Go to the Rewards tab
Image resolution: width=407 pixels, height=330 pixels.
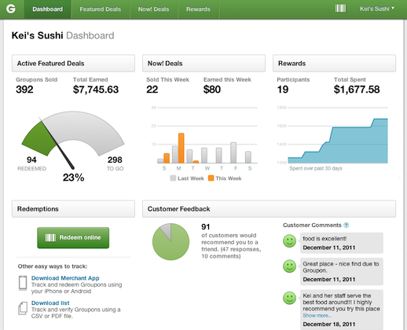tap(198, 9)
